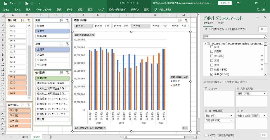Uncheck the 時期 (半期) field checkbox

(x=212, y=69)
